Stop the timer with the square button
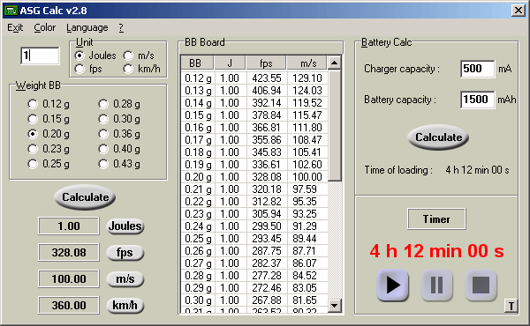The height and width of the screenshot is (326, 530). coord(481,285)
